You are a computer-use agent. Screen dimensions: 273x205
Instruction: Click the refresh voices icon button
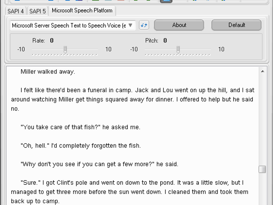(144, 25)
